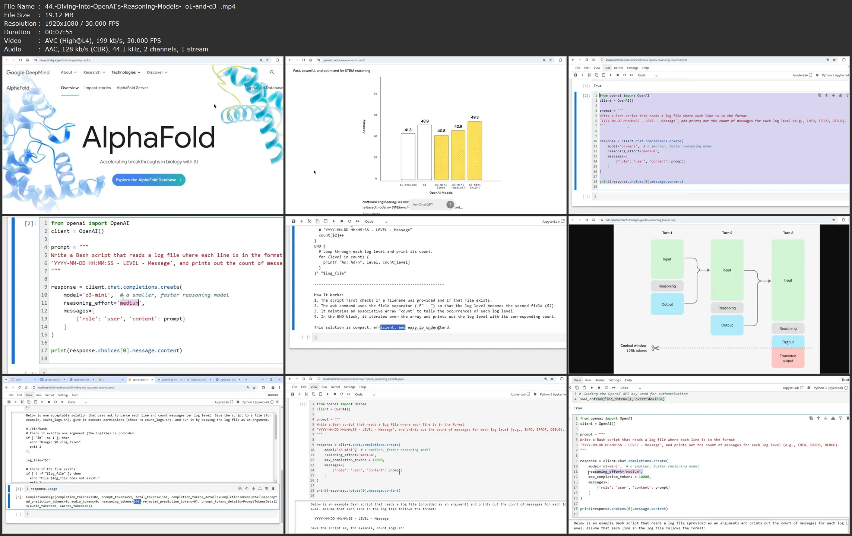
Task: Click the o1 bar labeled 48.9
Action: point(425,152)
